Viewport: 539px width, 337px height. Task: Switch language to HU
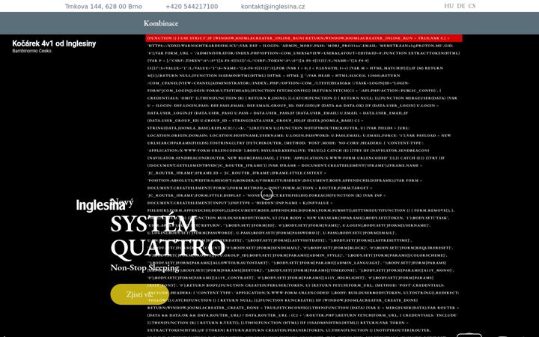pyautogui.click(x=448, y=6)
